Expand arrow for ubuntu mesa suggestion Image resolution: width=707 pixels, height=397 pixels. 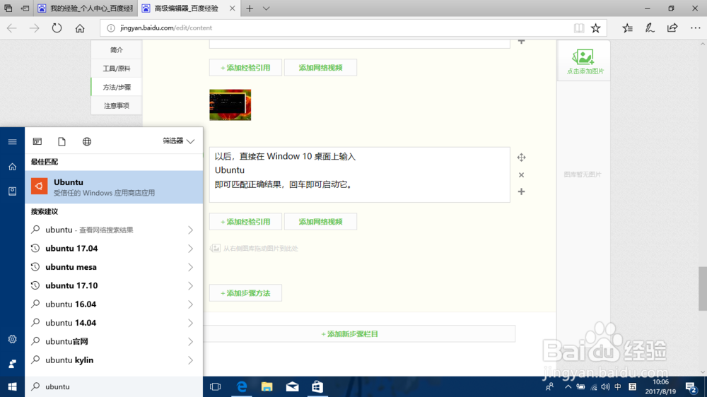(191, 267)
